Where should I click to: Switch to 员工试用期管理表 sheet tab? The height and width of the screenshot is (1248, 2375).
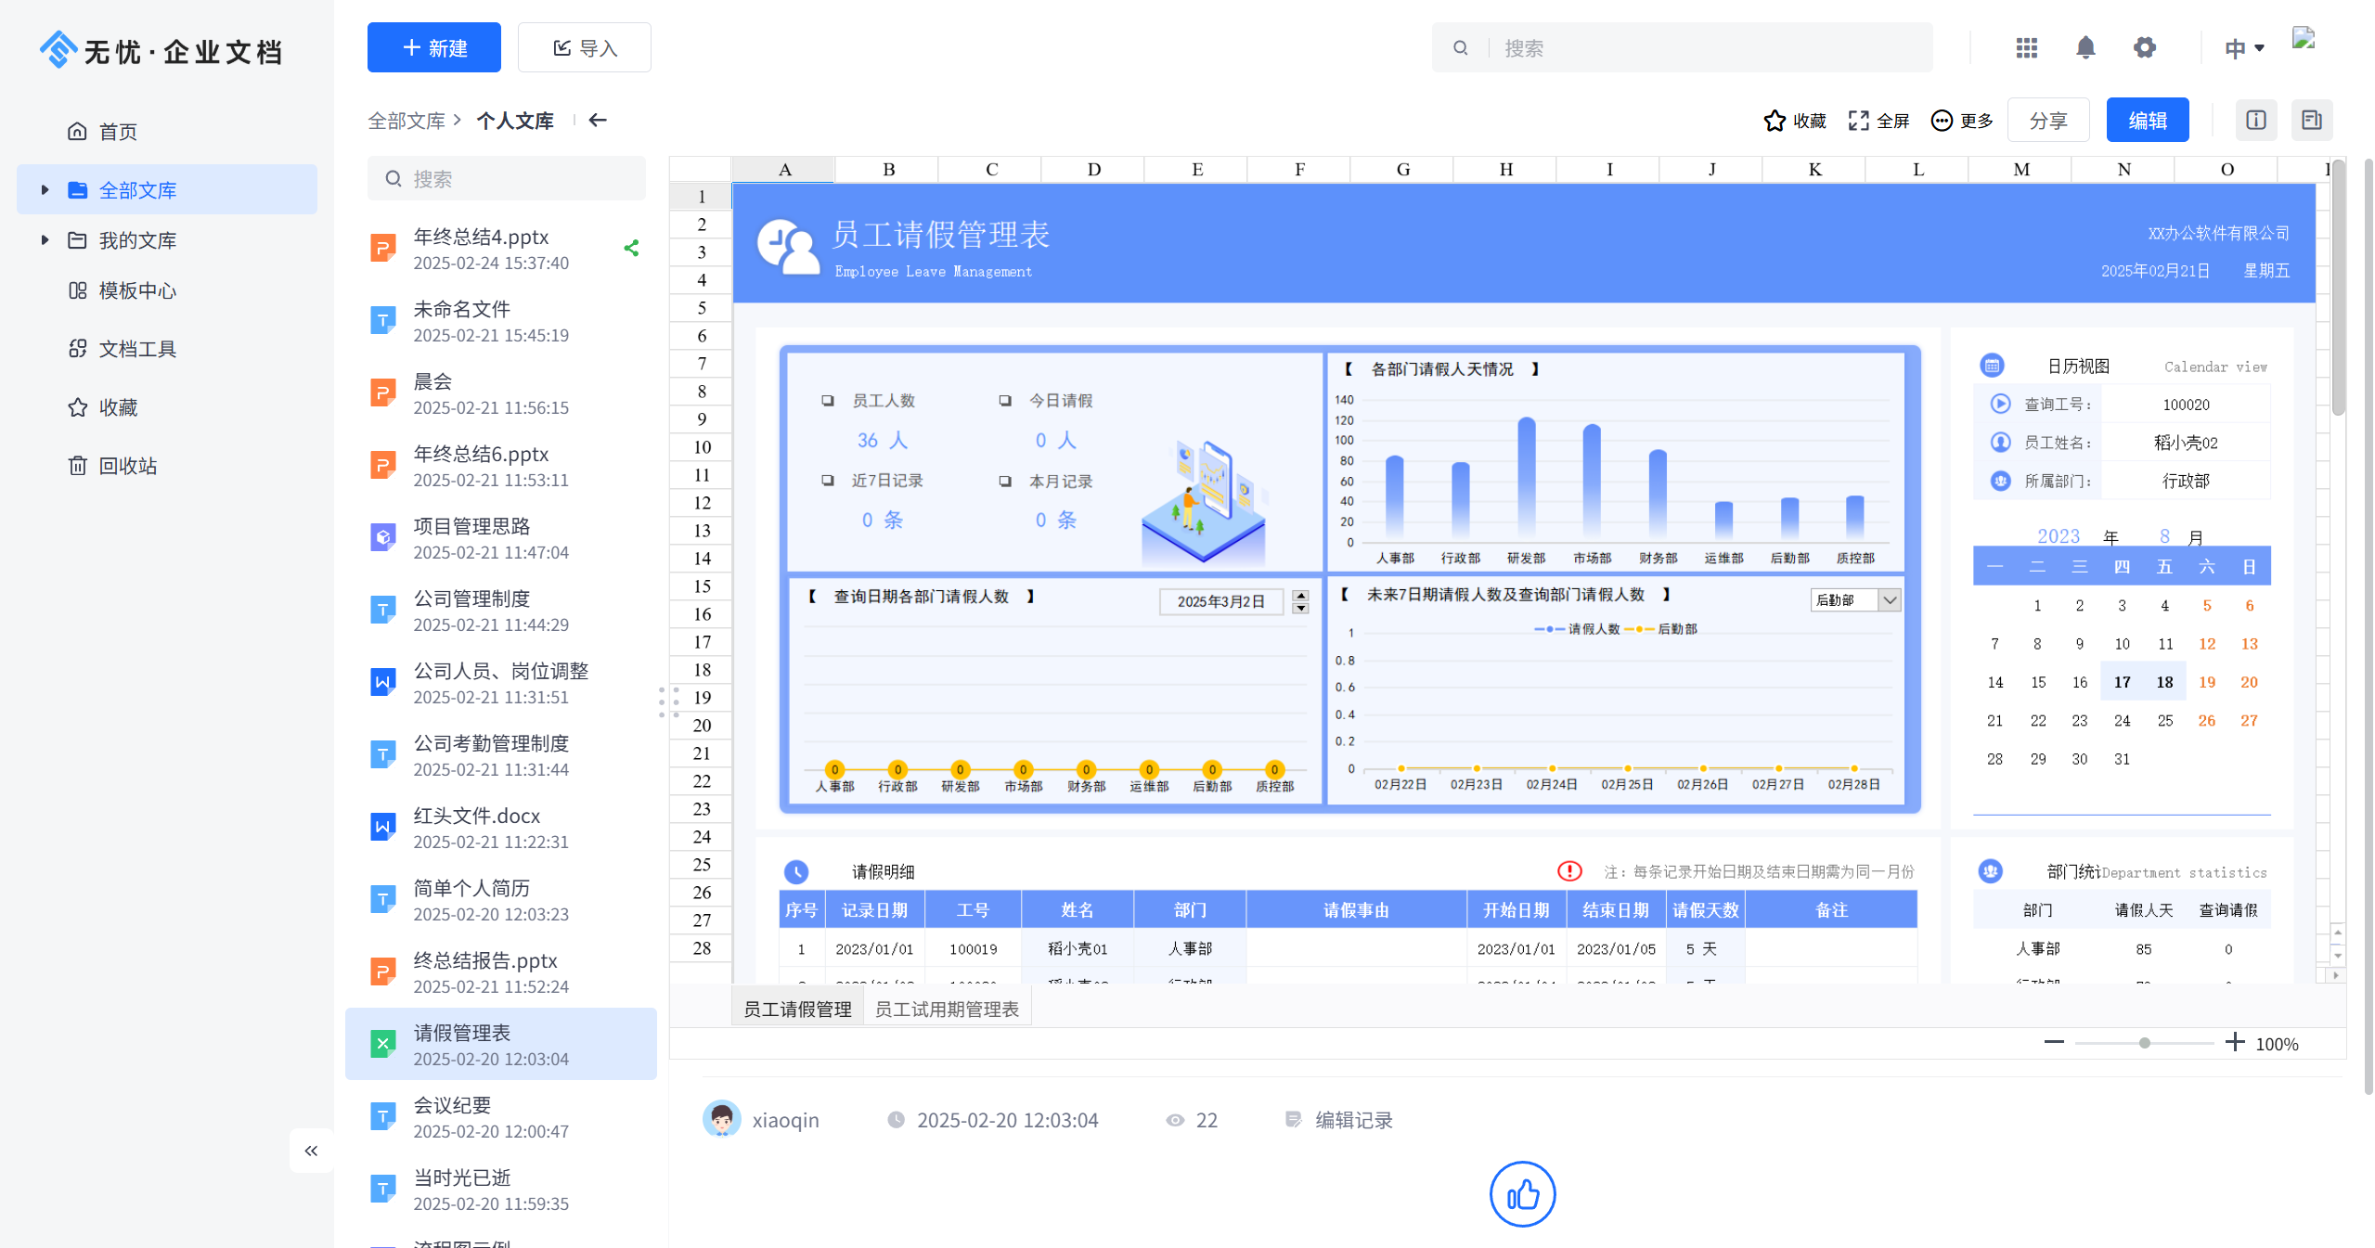(x=946, y=1009)
